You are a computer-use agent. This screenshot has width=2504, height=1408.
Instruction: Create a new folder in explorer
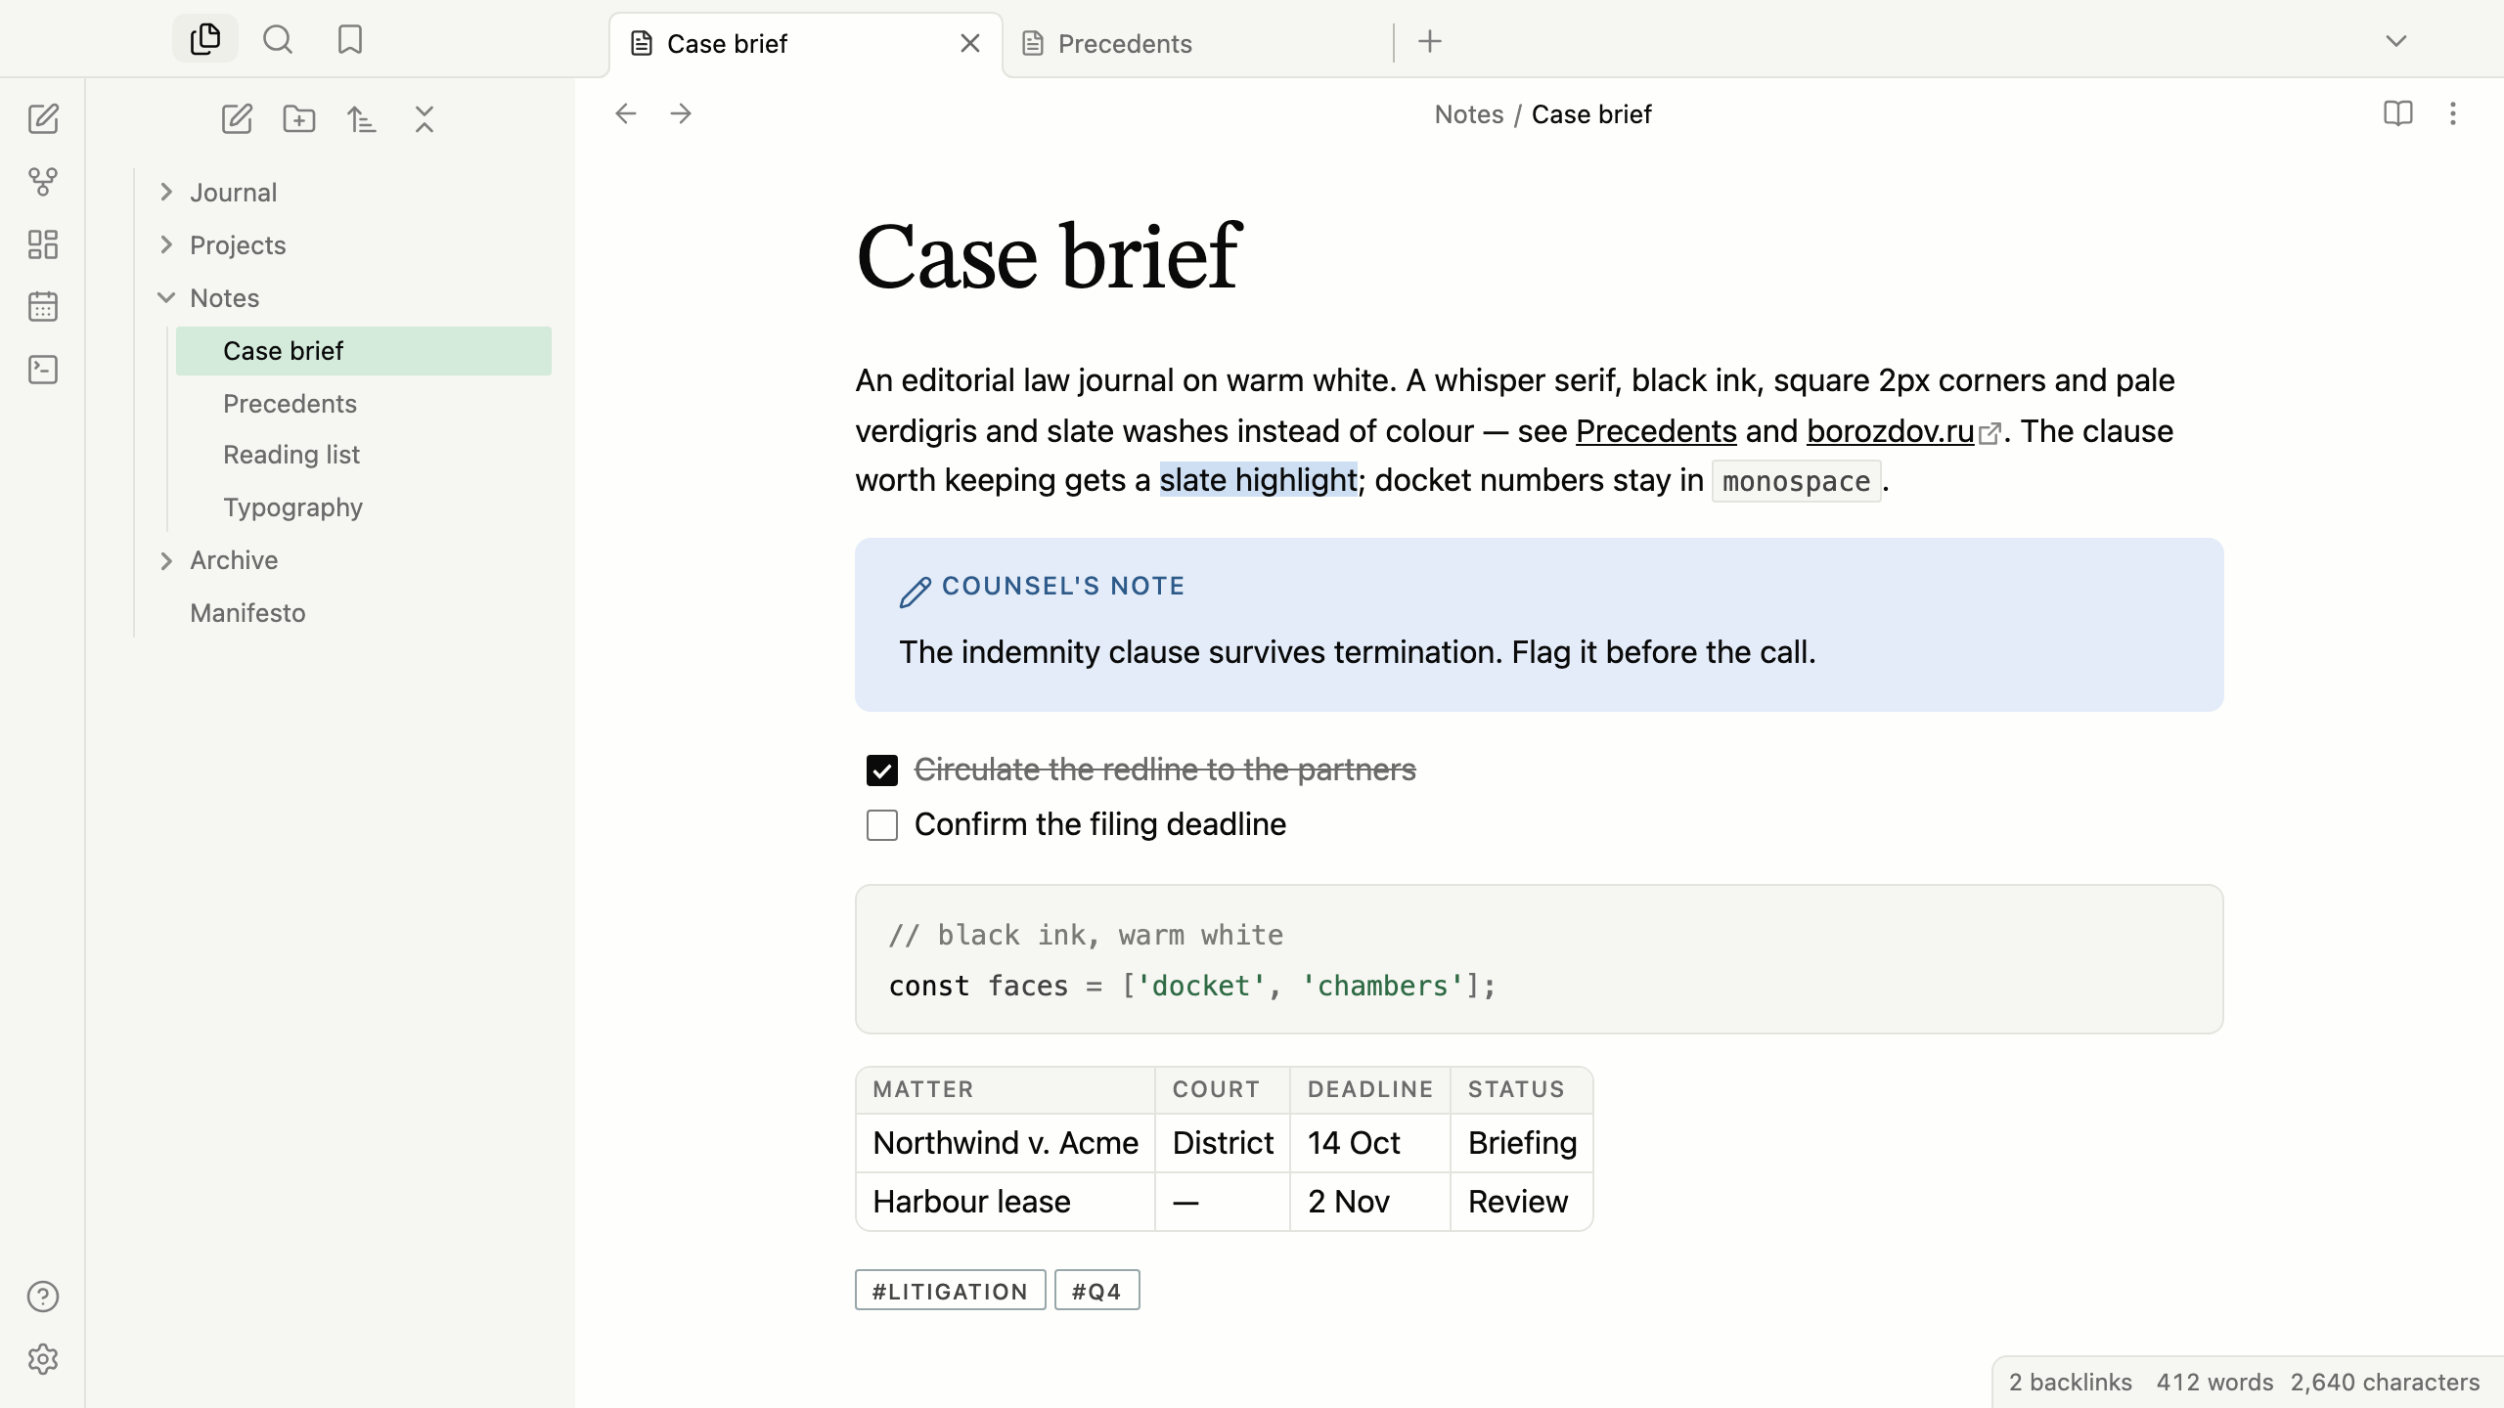pos(299,119)
